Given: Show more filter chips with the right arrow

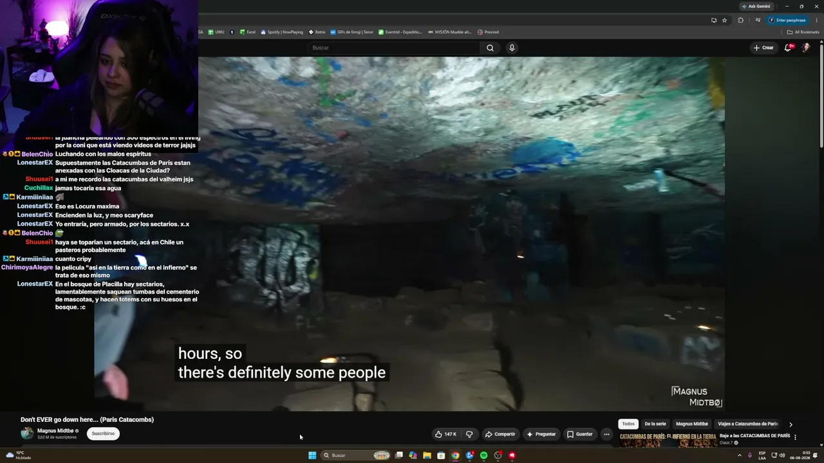Looking at the screenshot, I should point(791,424).
